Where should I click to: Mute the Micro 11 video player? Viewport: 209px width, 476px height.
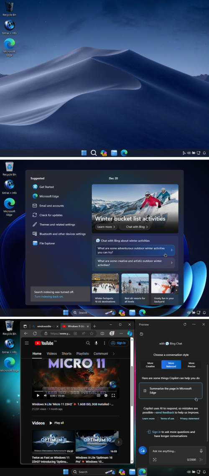[x=46, y=396]
